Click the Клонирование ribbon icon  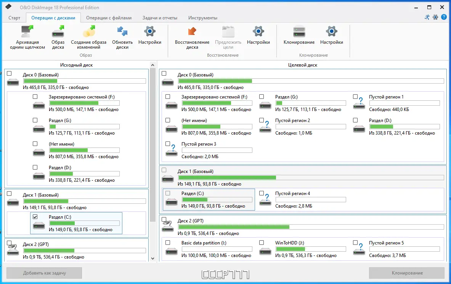299,32
